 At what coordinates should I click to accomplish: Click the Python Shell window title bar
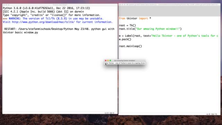click(60, 5)
